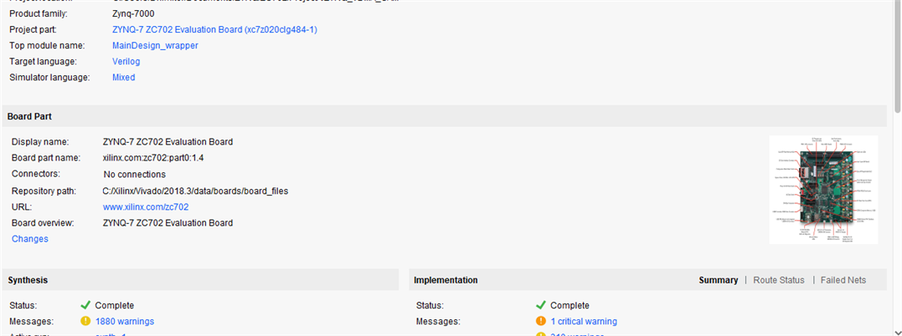This screenshot has width=902, height=336.
Task: Click the Mixed simulator language link
Action: 123,78
